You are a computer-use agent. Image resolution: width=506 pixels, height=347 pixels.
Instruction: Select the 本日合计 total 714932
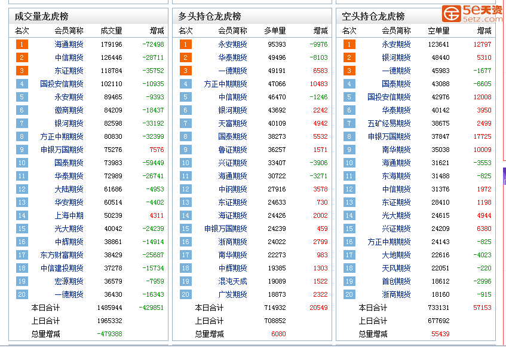coord(275,308)
